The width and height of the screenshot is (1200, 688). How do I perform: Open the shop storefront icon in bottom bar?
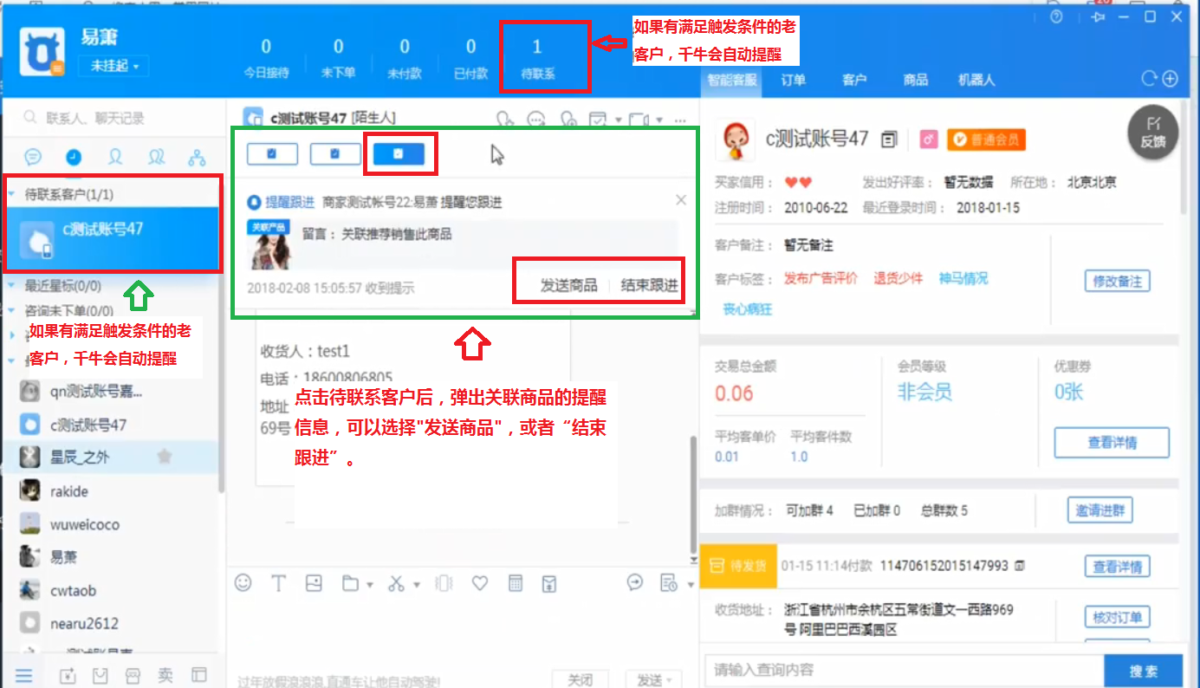[x=133, y=675]
